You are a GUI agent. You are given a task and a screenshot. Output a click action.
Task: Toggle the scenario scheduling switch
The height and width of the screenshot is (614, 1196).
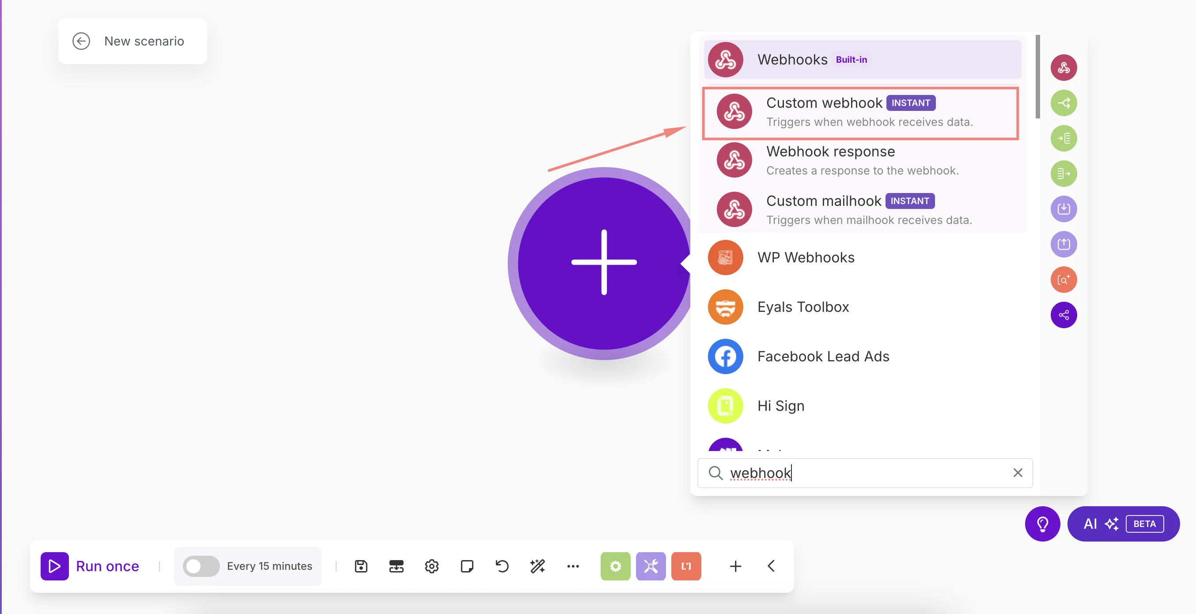coord(201,566)
